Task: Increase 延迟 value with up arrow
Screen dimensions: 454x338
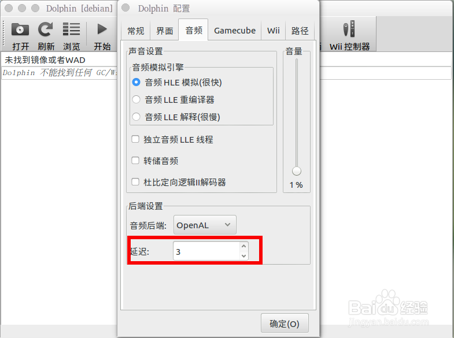Action: (x=244, y=246)
